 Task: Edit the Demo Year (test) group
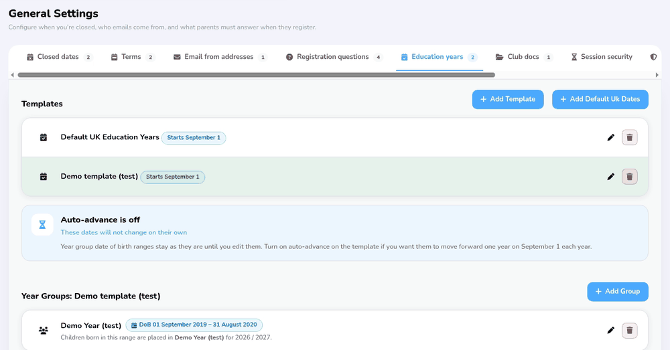[610, 331]
